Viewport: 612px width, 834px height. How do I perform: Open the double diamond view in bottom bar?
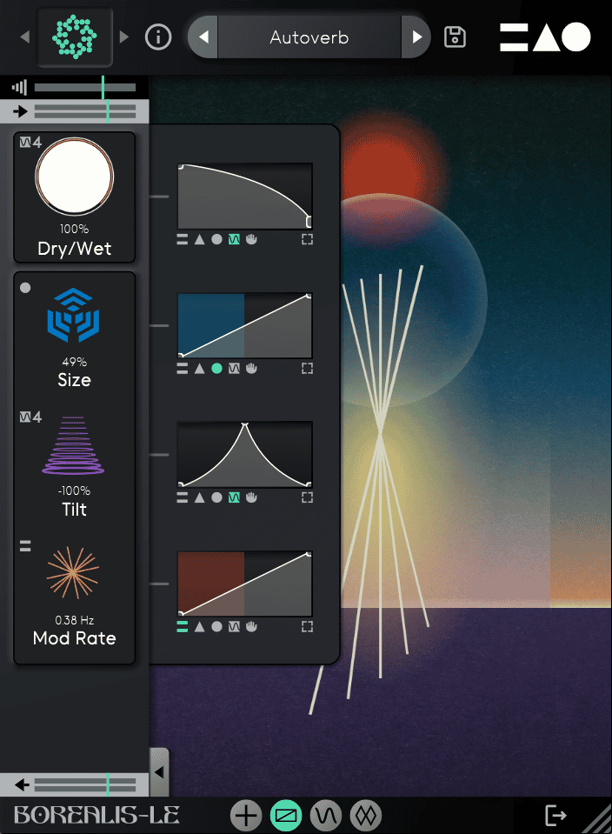[366, 816]
